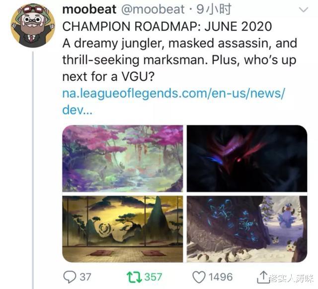Click the reply count 37
The image size is (318, 289).
(85, 277)
